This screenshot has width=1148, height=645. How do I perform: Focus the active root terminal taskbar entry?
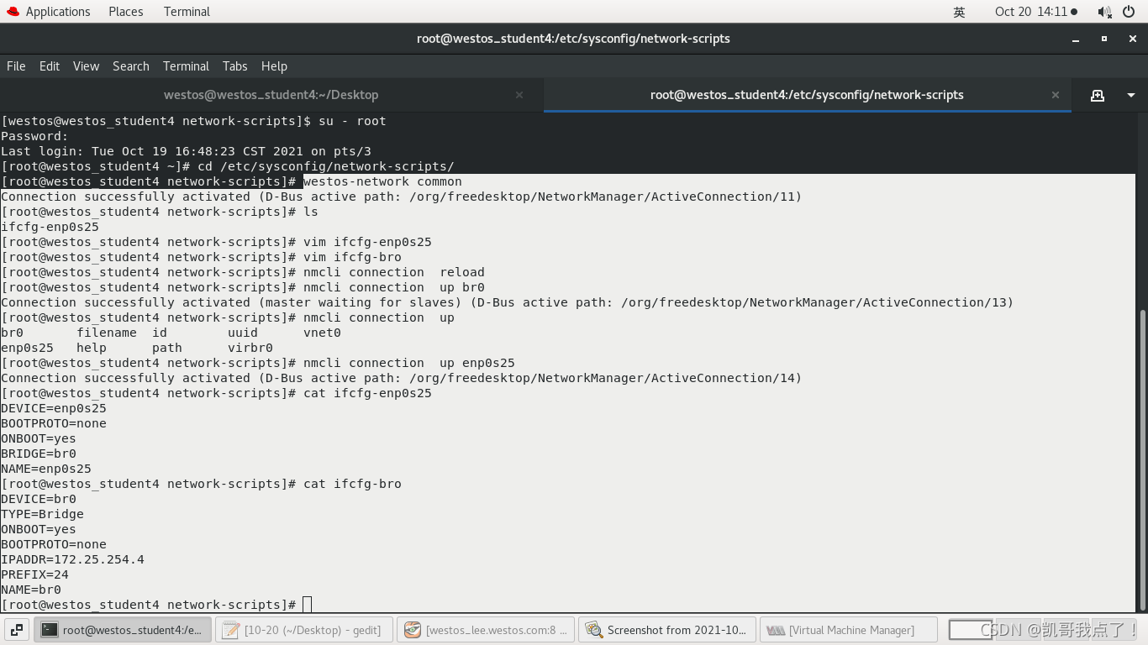(123, 629)
